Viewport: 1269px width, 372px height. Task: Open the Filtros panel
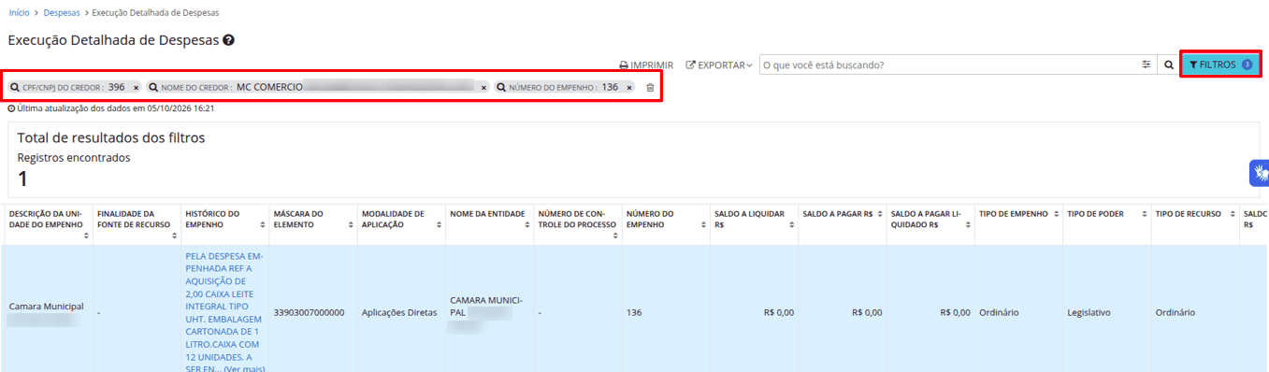(1220, 64)
